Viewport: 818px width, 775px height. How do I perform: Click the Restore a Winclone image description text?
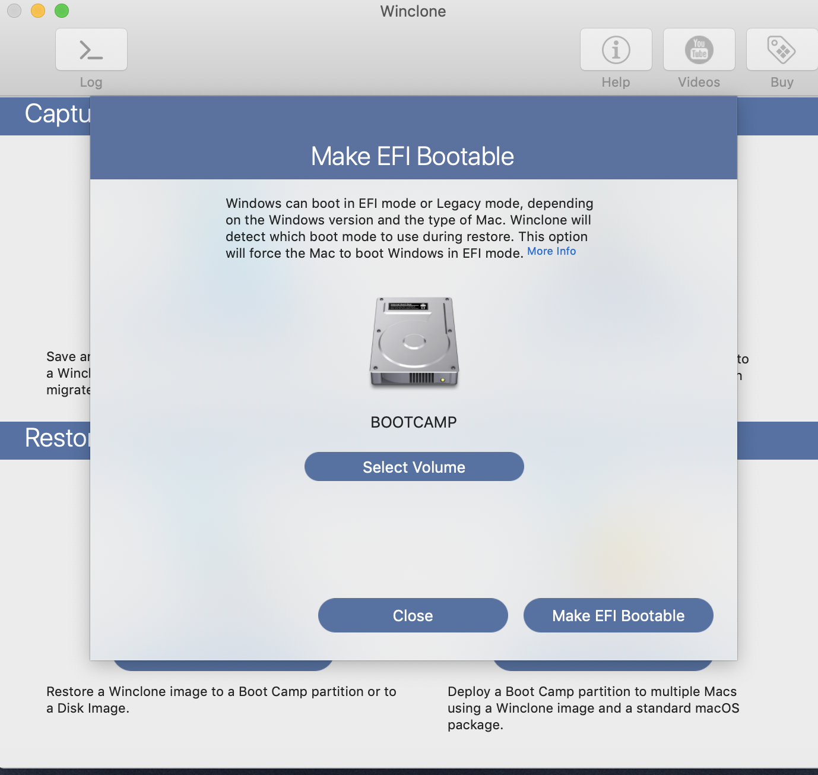(221, 700)
